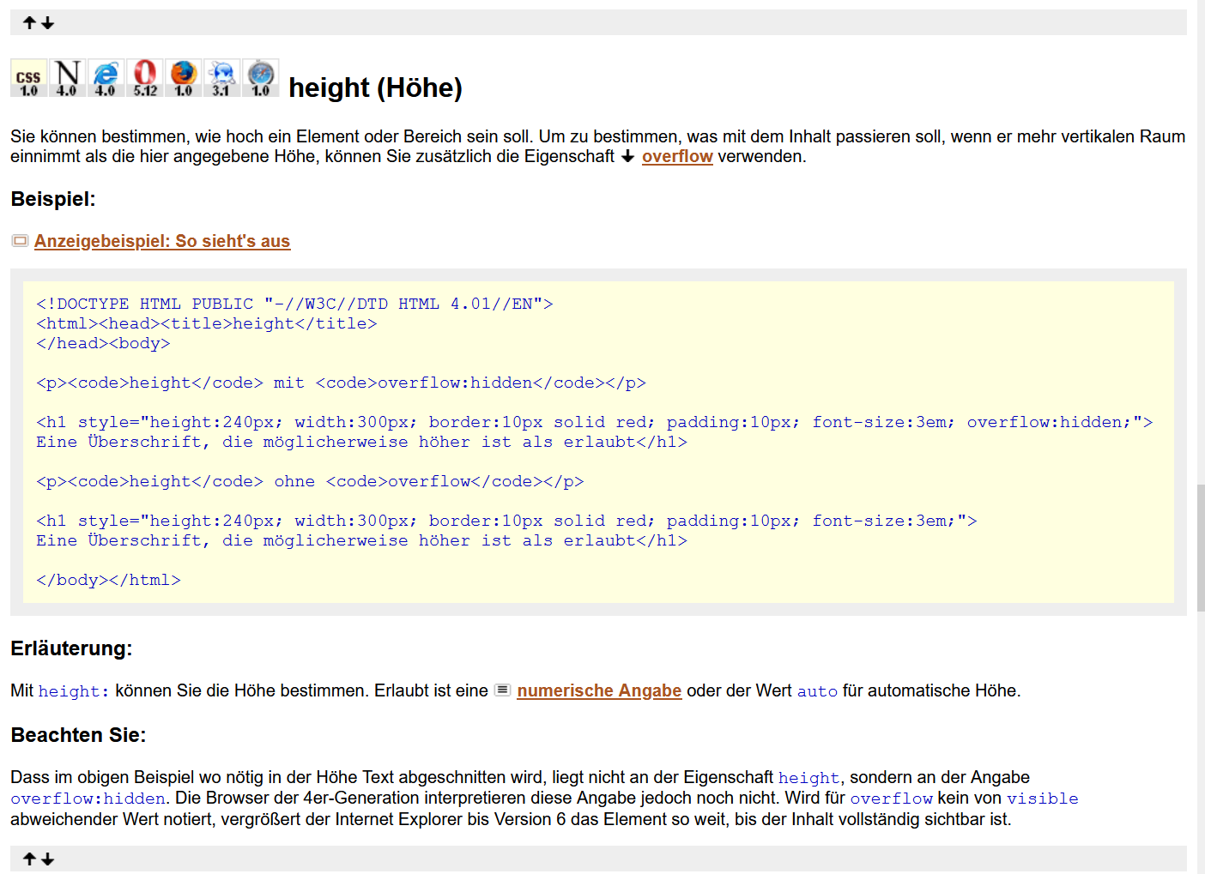Click the Konqueror 3.1 browser icon
Image resolution: width=1205 pixels, height=874 pixels.
click(222, 78)
